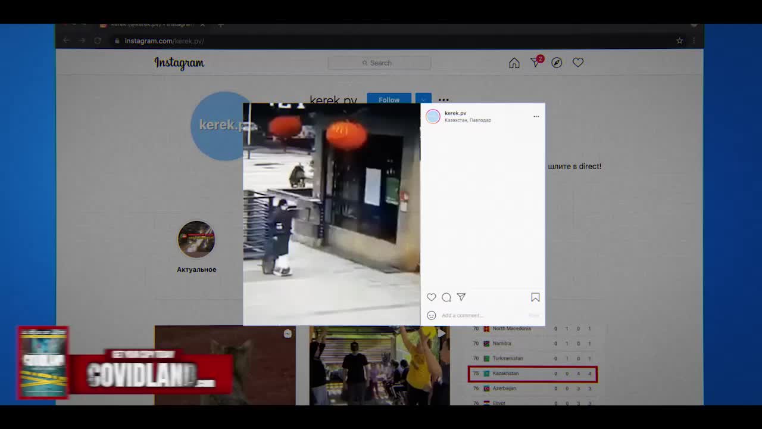This screenshot has height=429, width=762.
Task: Open a new browser tab
Action: [220, 24]
